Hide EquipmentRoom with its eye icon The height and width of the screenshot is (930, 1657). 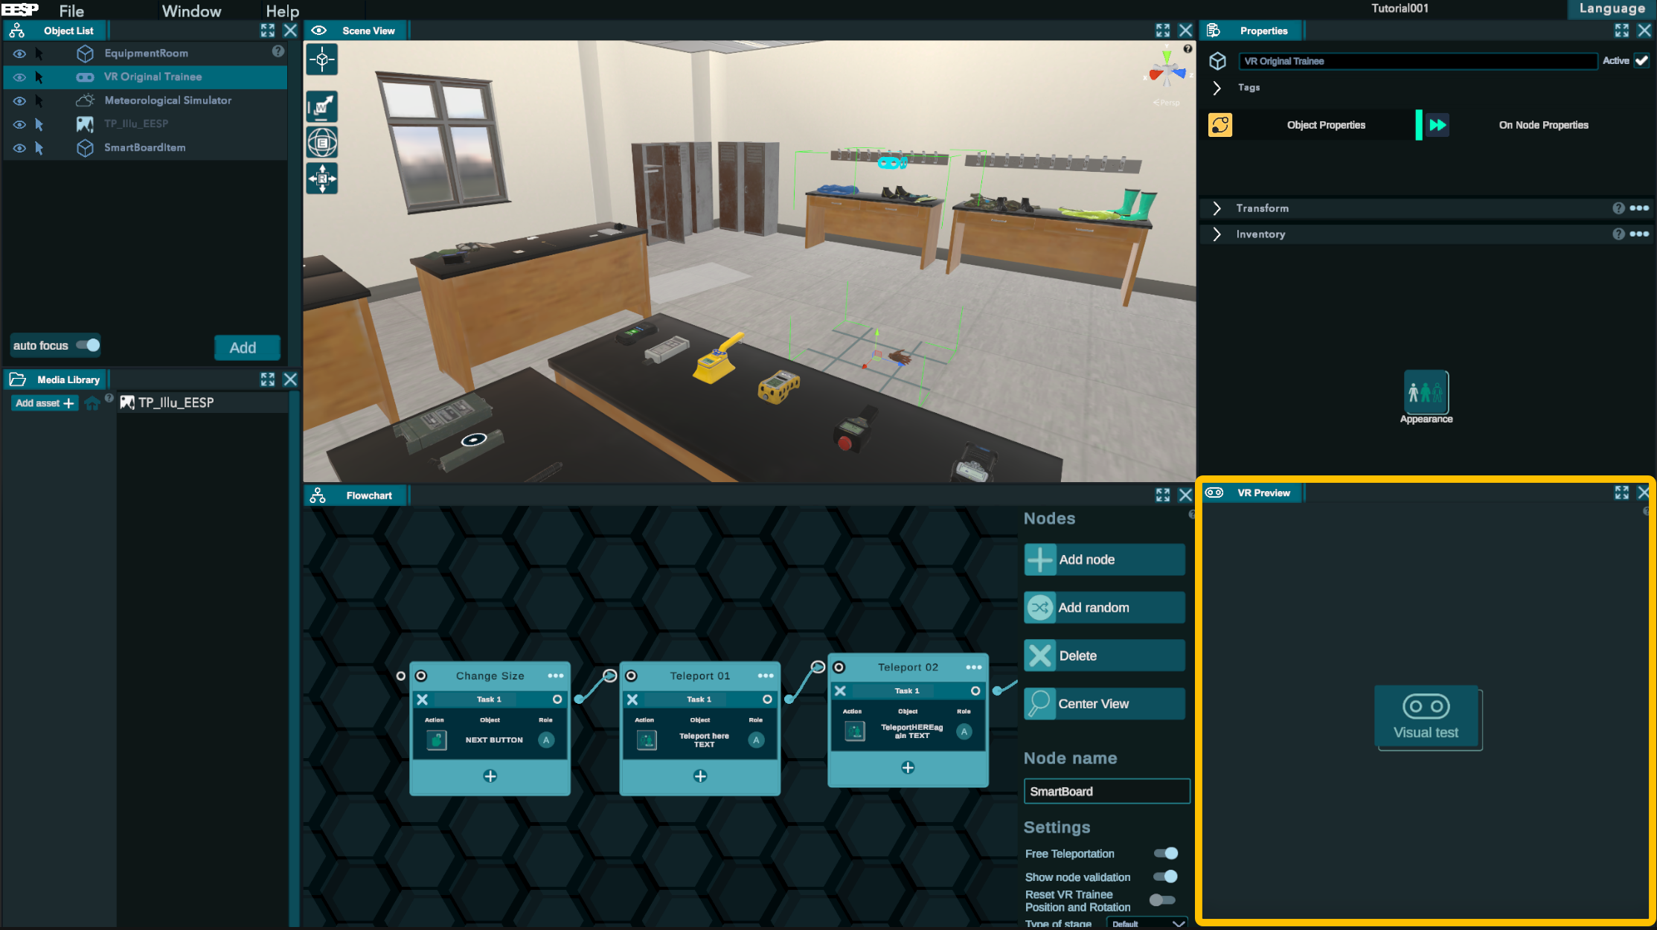[x=19, y=54]
